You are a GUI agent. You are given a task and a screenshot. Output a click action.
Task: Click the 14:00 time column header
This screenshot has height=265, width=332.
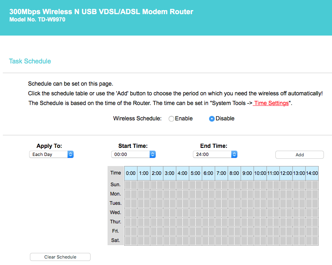312,173
